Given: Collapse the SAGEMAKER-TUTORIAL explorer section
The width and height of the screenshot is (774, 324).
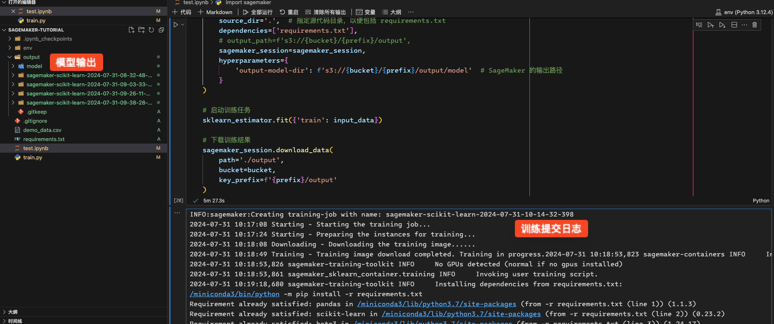Looking at the screenshot, I should [4, 30].
